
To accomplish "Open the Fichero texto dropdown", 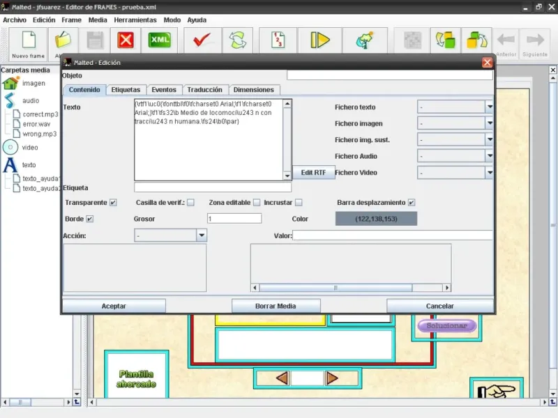I will [x=489, y=107].
